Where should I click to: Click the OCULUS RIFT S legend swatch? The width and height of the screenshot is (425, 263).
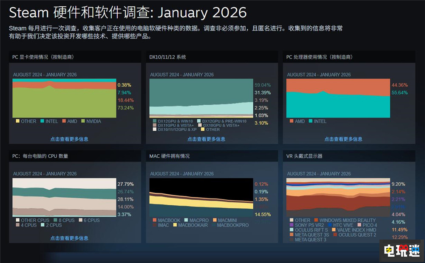coord(292,230)
